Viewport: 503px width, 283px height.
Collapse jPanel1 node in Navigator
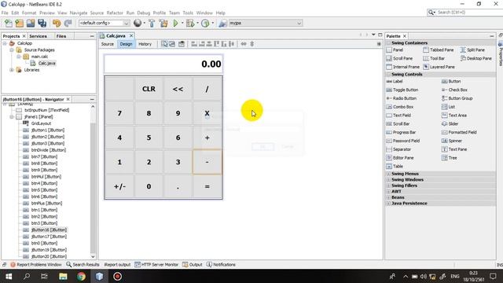point(12,117)
